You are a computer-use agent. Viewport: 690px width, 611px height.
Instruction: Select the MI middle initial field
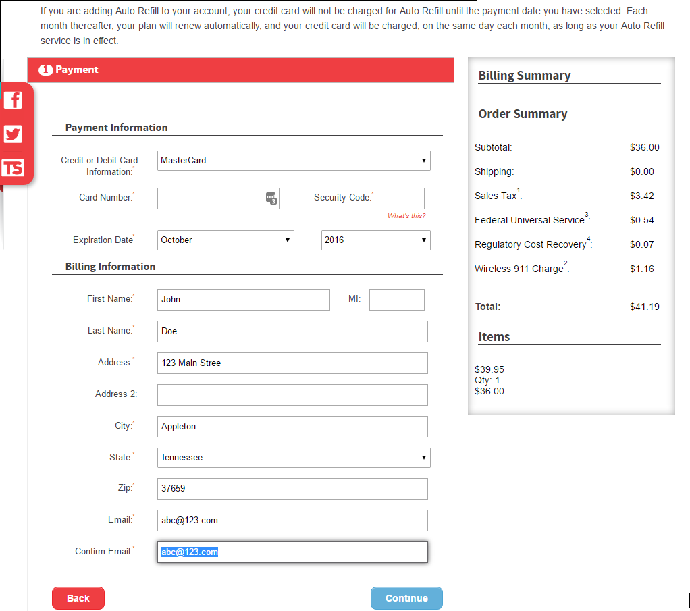pyautogui.click(x=396, y=300)
